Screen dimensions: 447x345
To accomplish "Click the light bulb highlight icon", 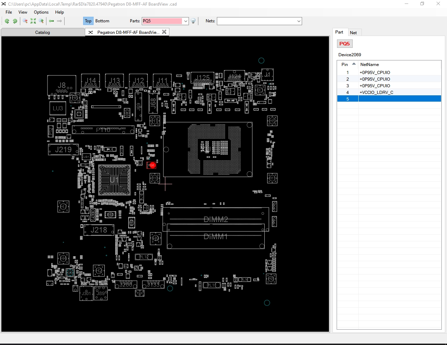I will coord(193,21).
